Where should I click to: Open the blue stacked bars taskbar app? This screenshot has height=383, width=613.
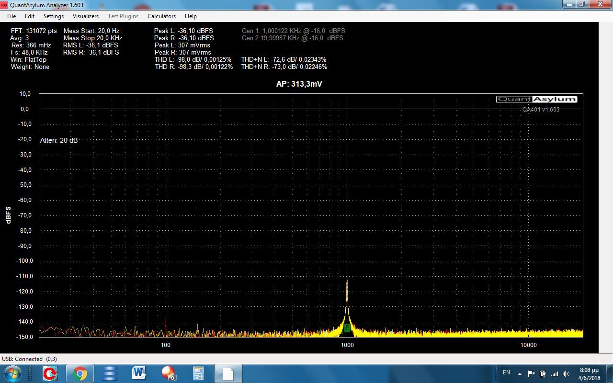pyautogui.click(x=110, y=373)
